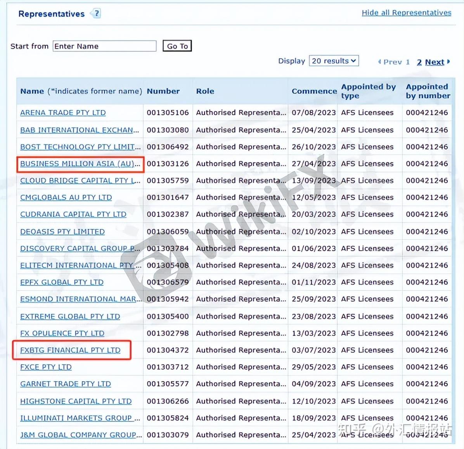Click commence date 27/04/2023
The width and height of the screenshot is (464, 449).
(x=314, y=164)
